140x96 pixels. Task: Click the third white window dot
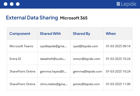click(x=18, y=4)
